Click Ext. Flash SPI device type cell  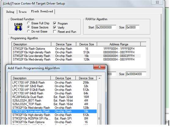tap(63, 119)
